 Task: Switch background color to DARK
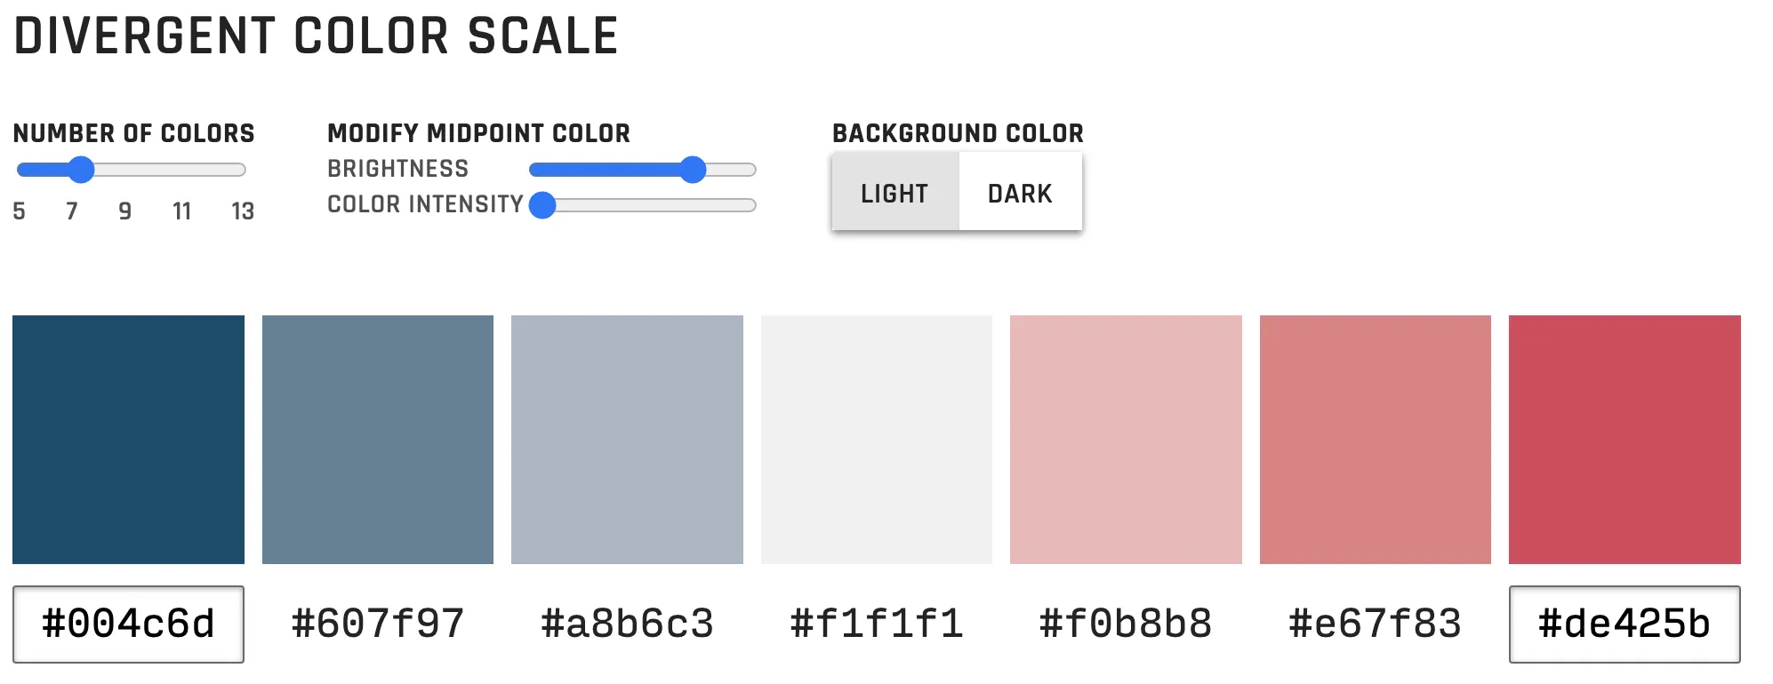(x=1019, y=191)
